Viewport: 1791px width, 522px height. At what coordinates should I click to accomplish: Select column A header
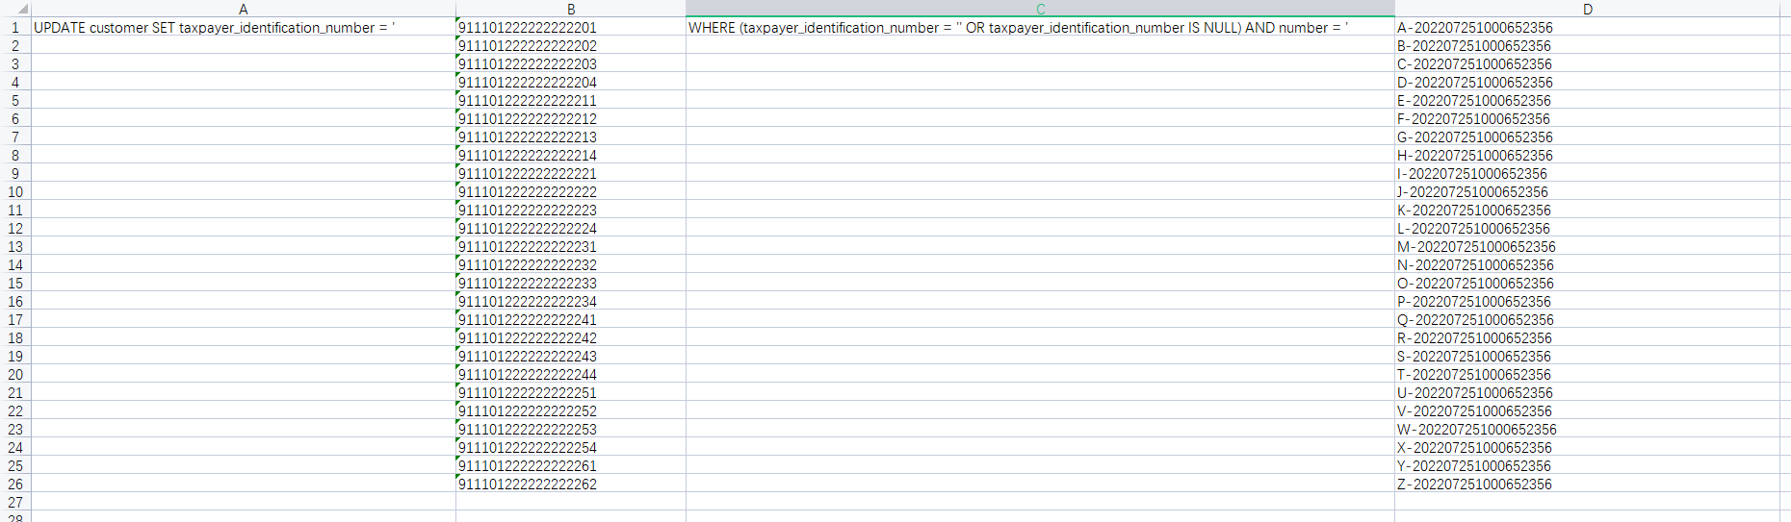click(244, 9)
